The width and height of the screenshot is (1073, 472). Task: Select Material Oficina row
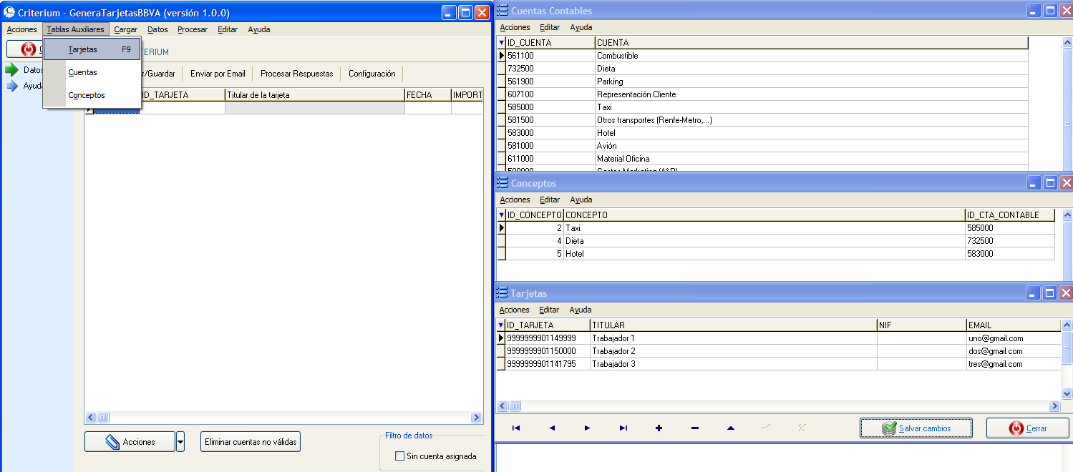pyautogui.click(x=763, y=159)
